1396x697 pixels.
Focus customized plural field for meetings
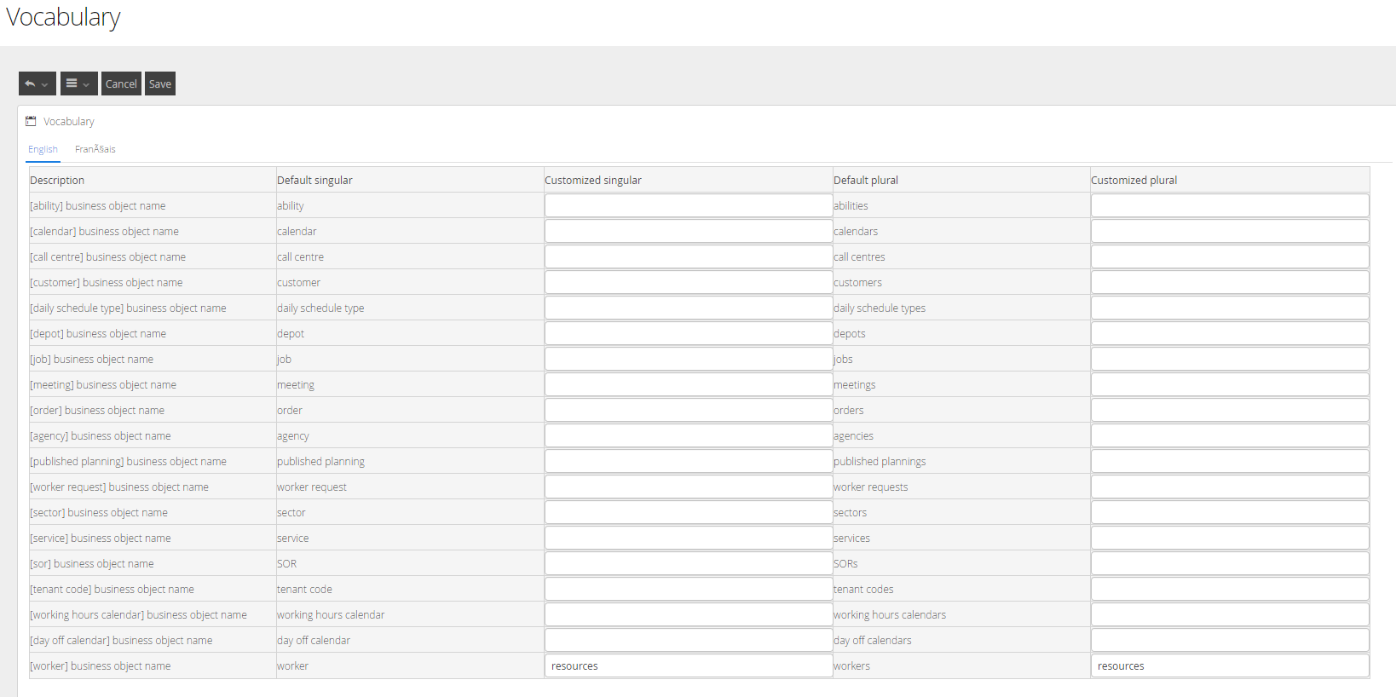[x=1230, y=384]
